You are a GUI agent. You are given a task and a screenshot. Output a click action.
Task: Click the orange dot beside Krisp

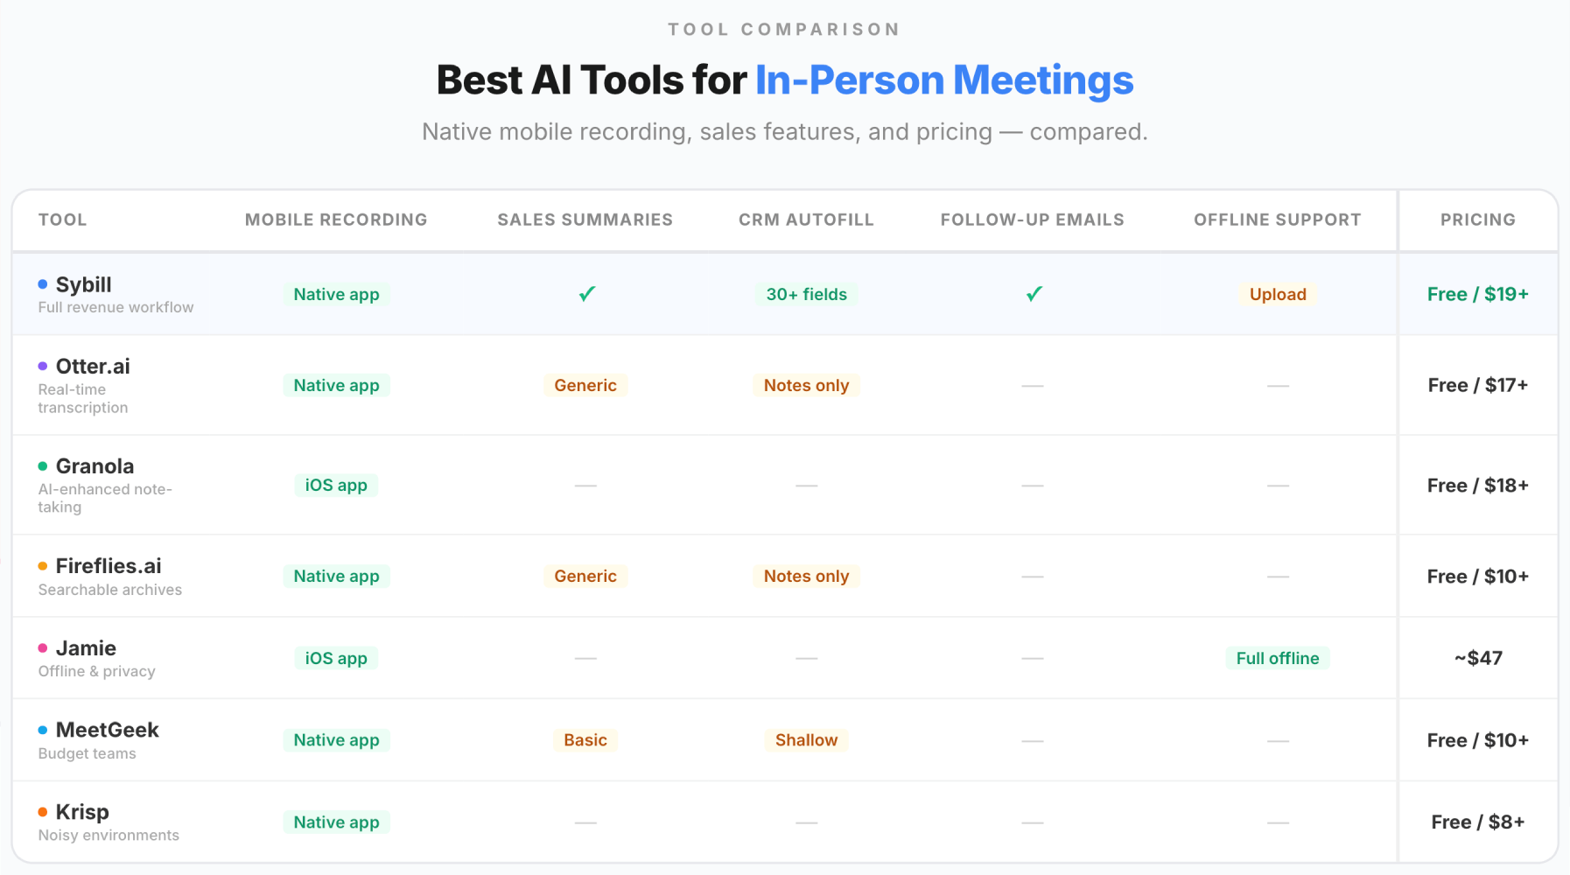[43, 812]
